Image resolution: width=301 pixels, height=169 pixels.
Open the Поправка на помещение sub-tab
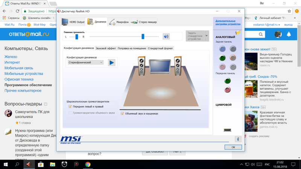132,48
